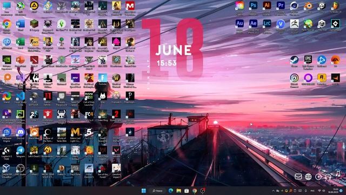The height and width of the screenshot is (195, 346).
Task: Open the NVIDIA GeForce Experience shortcut
Action: coord(7,60)
